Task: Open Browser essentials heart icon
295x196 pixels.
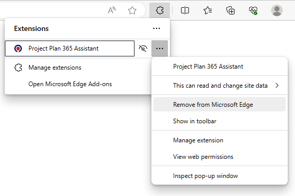Action: [253, 10]
